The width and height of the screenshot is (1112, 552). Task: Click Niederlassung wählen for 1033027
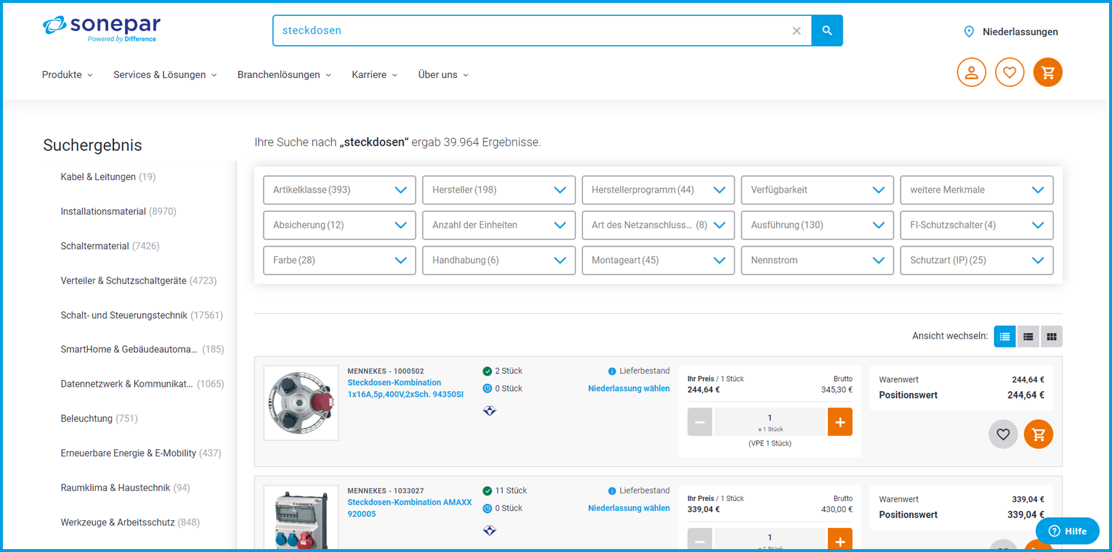pyautogui.click(x=629, y=508)
